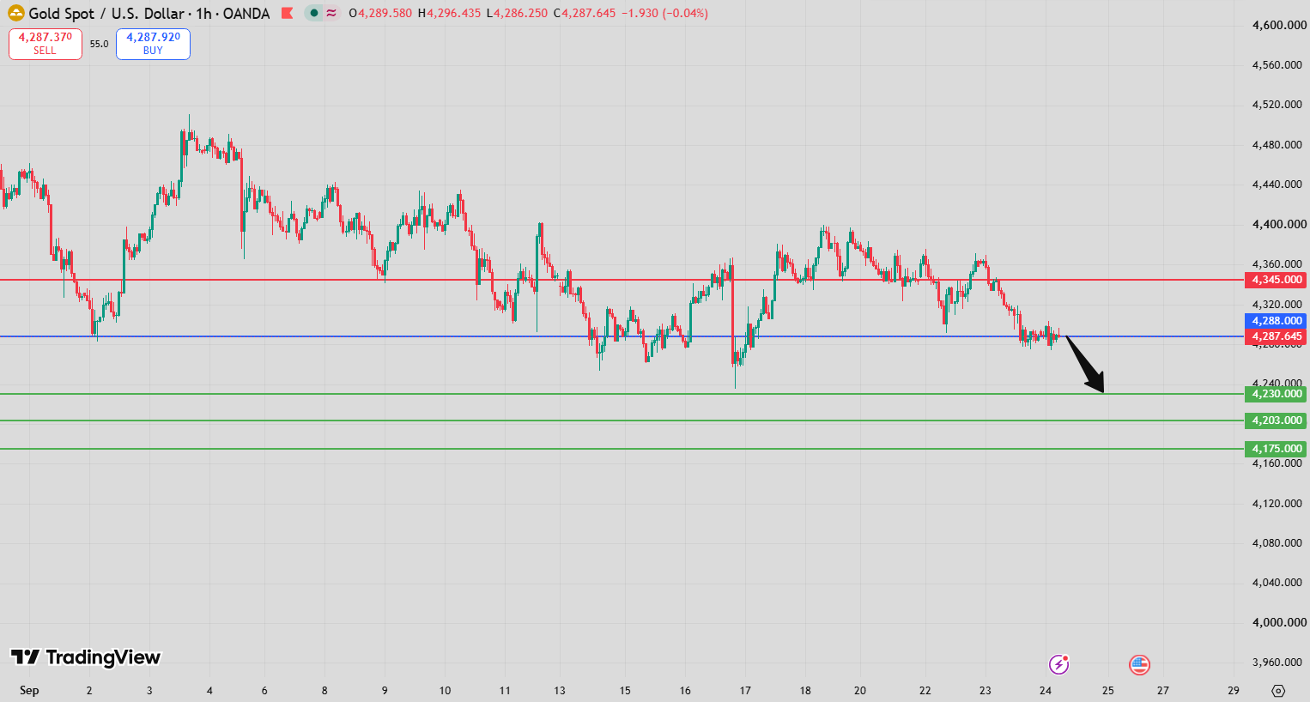Viewport: 1310px width, 702px height.
Task: Click the gold bars symbol icon
Action: click(x=15, y=13)
